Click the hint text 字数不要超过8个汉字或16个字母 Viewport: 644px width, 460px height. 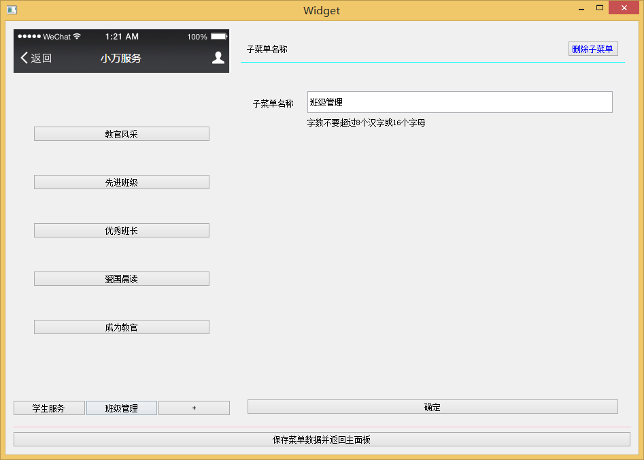tap(366, 122)
